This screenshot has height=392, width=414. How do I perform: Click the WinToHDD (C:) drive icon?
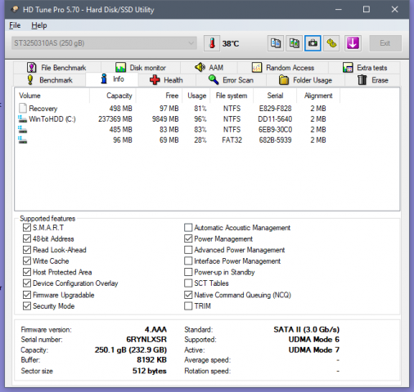pyautogui.click(x=22, y=118)
